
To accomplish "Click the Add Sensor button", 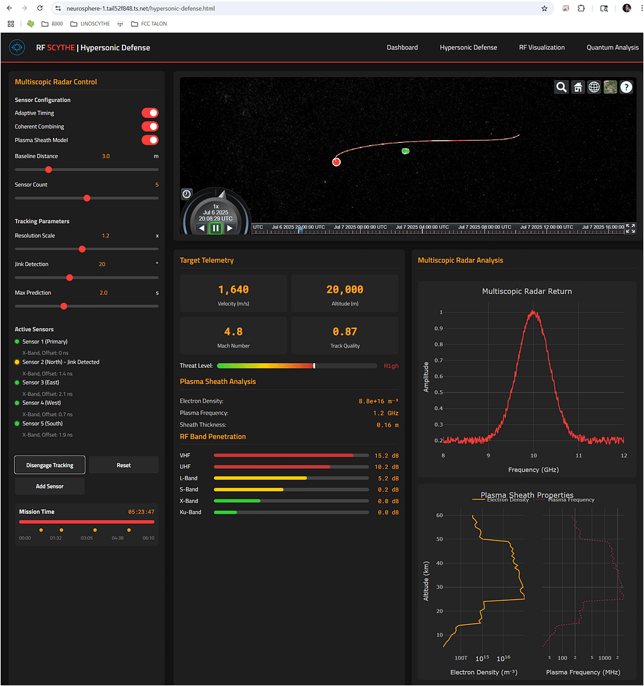I will pos(50,486).
